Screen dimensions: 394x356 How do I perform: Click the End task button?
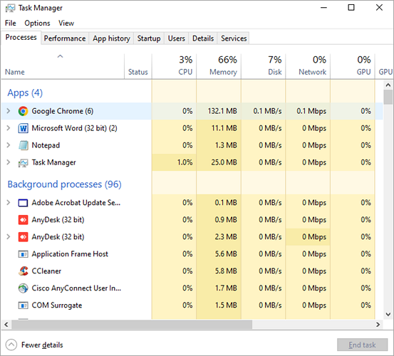362,345
